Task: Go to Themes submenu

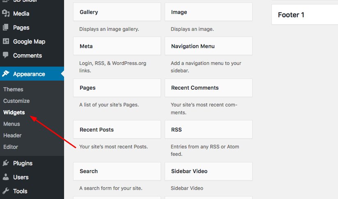Action: pos(13,89)
